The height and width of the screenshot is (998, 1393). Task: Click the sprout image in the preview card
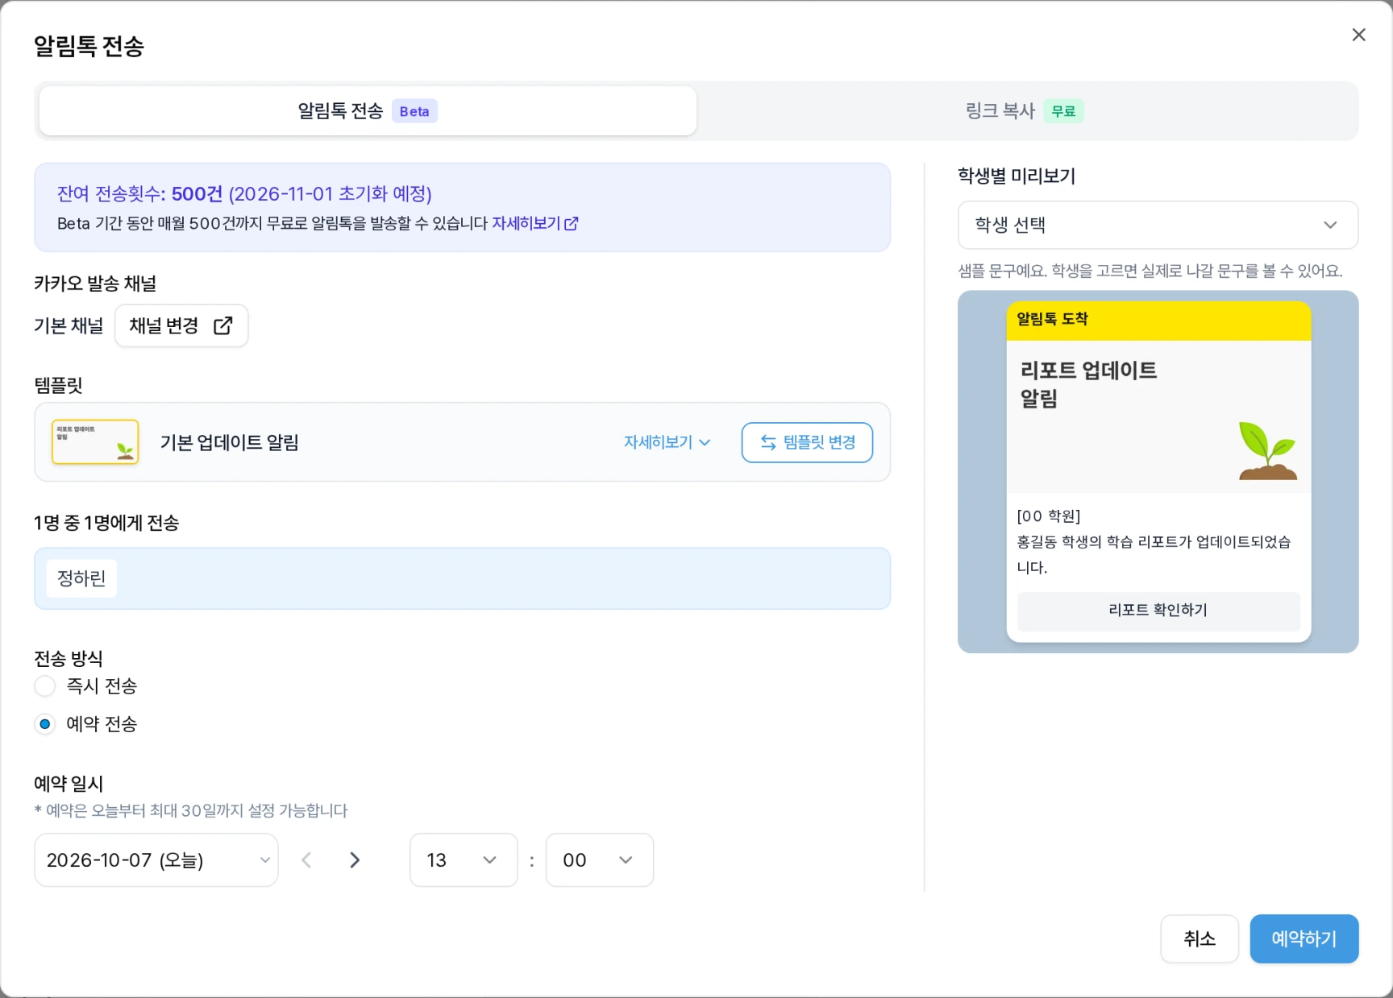pos(1268,450)
